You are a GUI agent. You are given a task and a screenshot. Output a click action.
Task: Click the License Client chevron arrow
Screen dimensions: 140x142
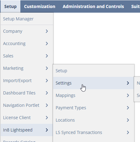(x=47, y=118)
